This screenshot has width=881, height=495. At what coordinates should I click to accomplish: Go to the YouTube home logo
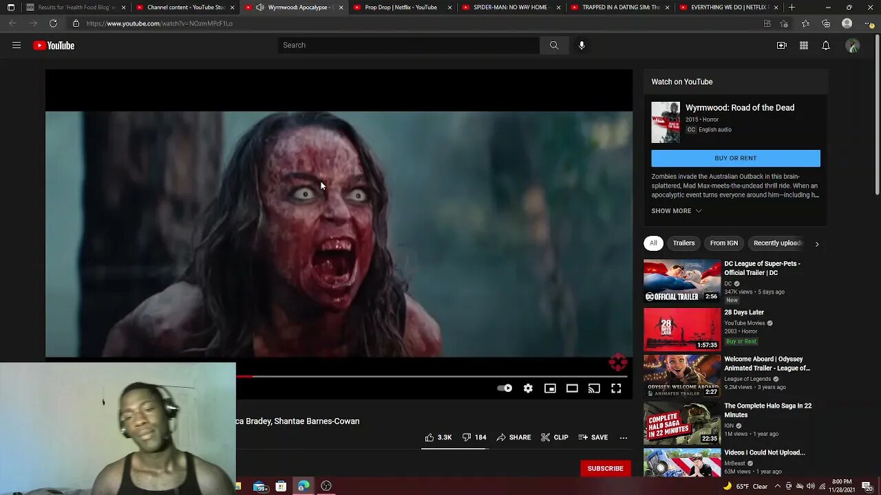(54, 45)
